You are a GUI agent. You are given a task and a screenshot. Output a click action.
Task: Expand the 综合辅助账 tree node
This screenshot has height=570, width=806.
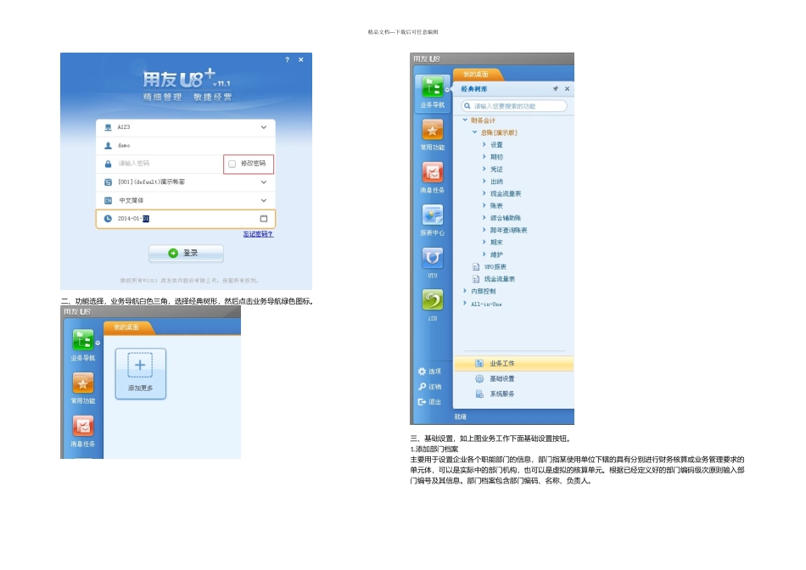click(x=484, y=218)
